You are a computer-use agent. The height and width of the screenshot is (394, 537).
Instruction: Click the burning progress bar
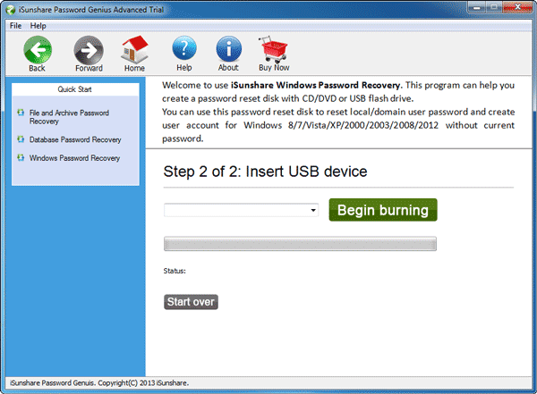point(300,244)
